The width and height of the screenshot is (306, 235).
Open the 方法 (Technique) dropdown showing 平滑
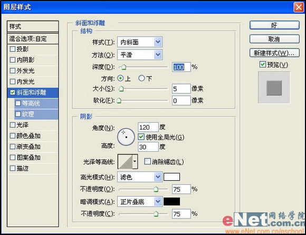140,55
